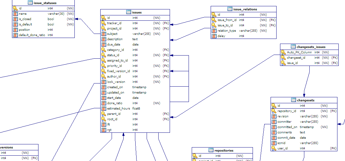
Task: Click the table icon beside issue_statuses title
Action: point(30,3)
